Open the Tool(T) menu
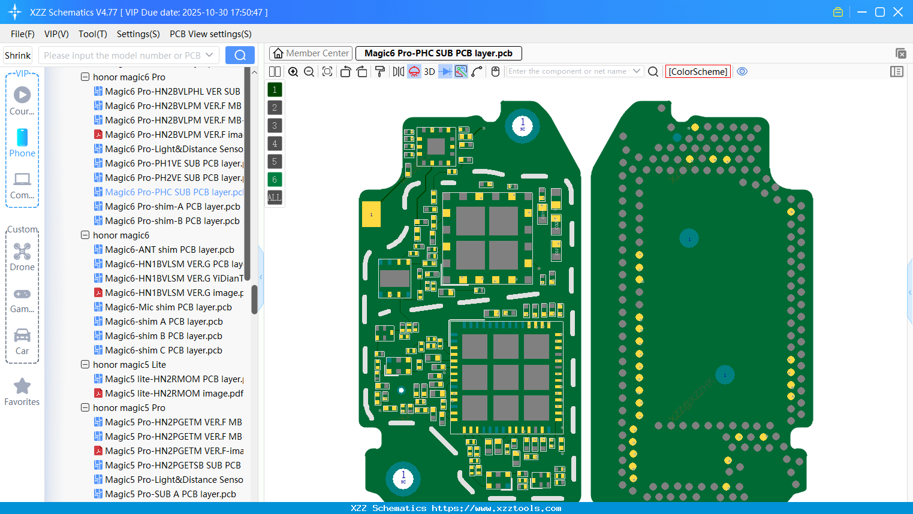 [93, 34]
